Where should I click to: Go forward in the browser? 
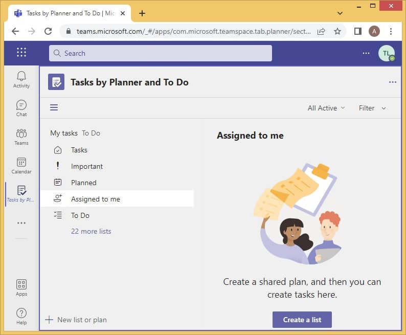click(32, 31)
